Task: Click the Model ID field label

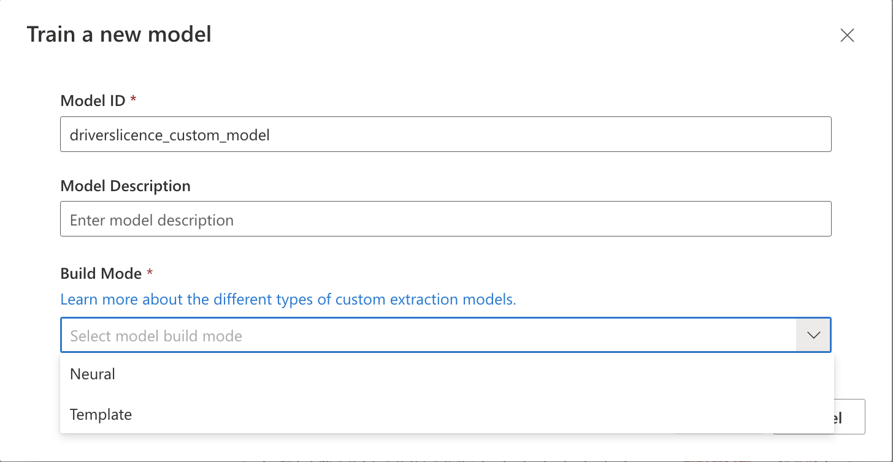Action: (93, 100)
